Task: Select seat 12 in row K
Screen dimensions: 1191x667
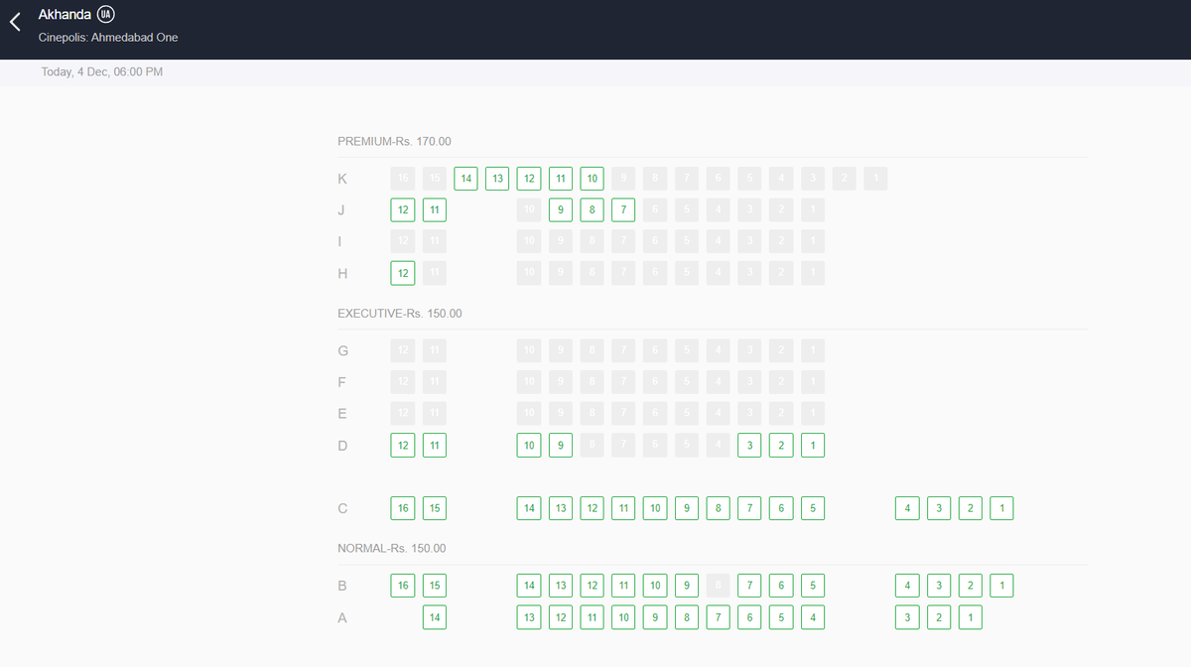Action: pos(529,179)
